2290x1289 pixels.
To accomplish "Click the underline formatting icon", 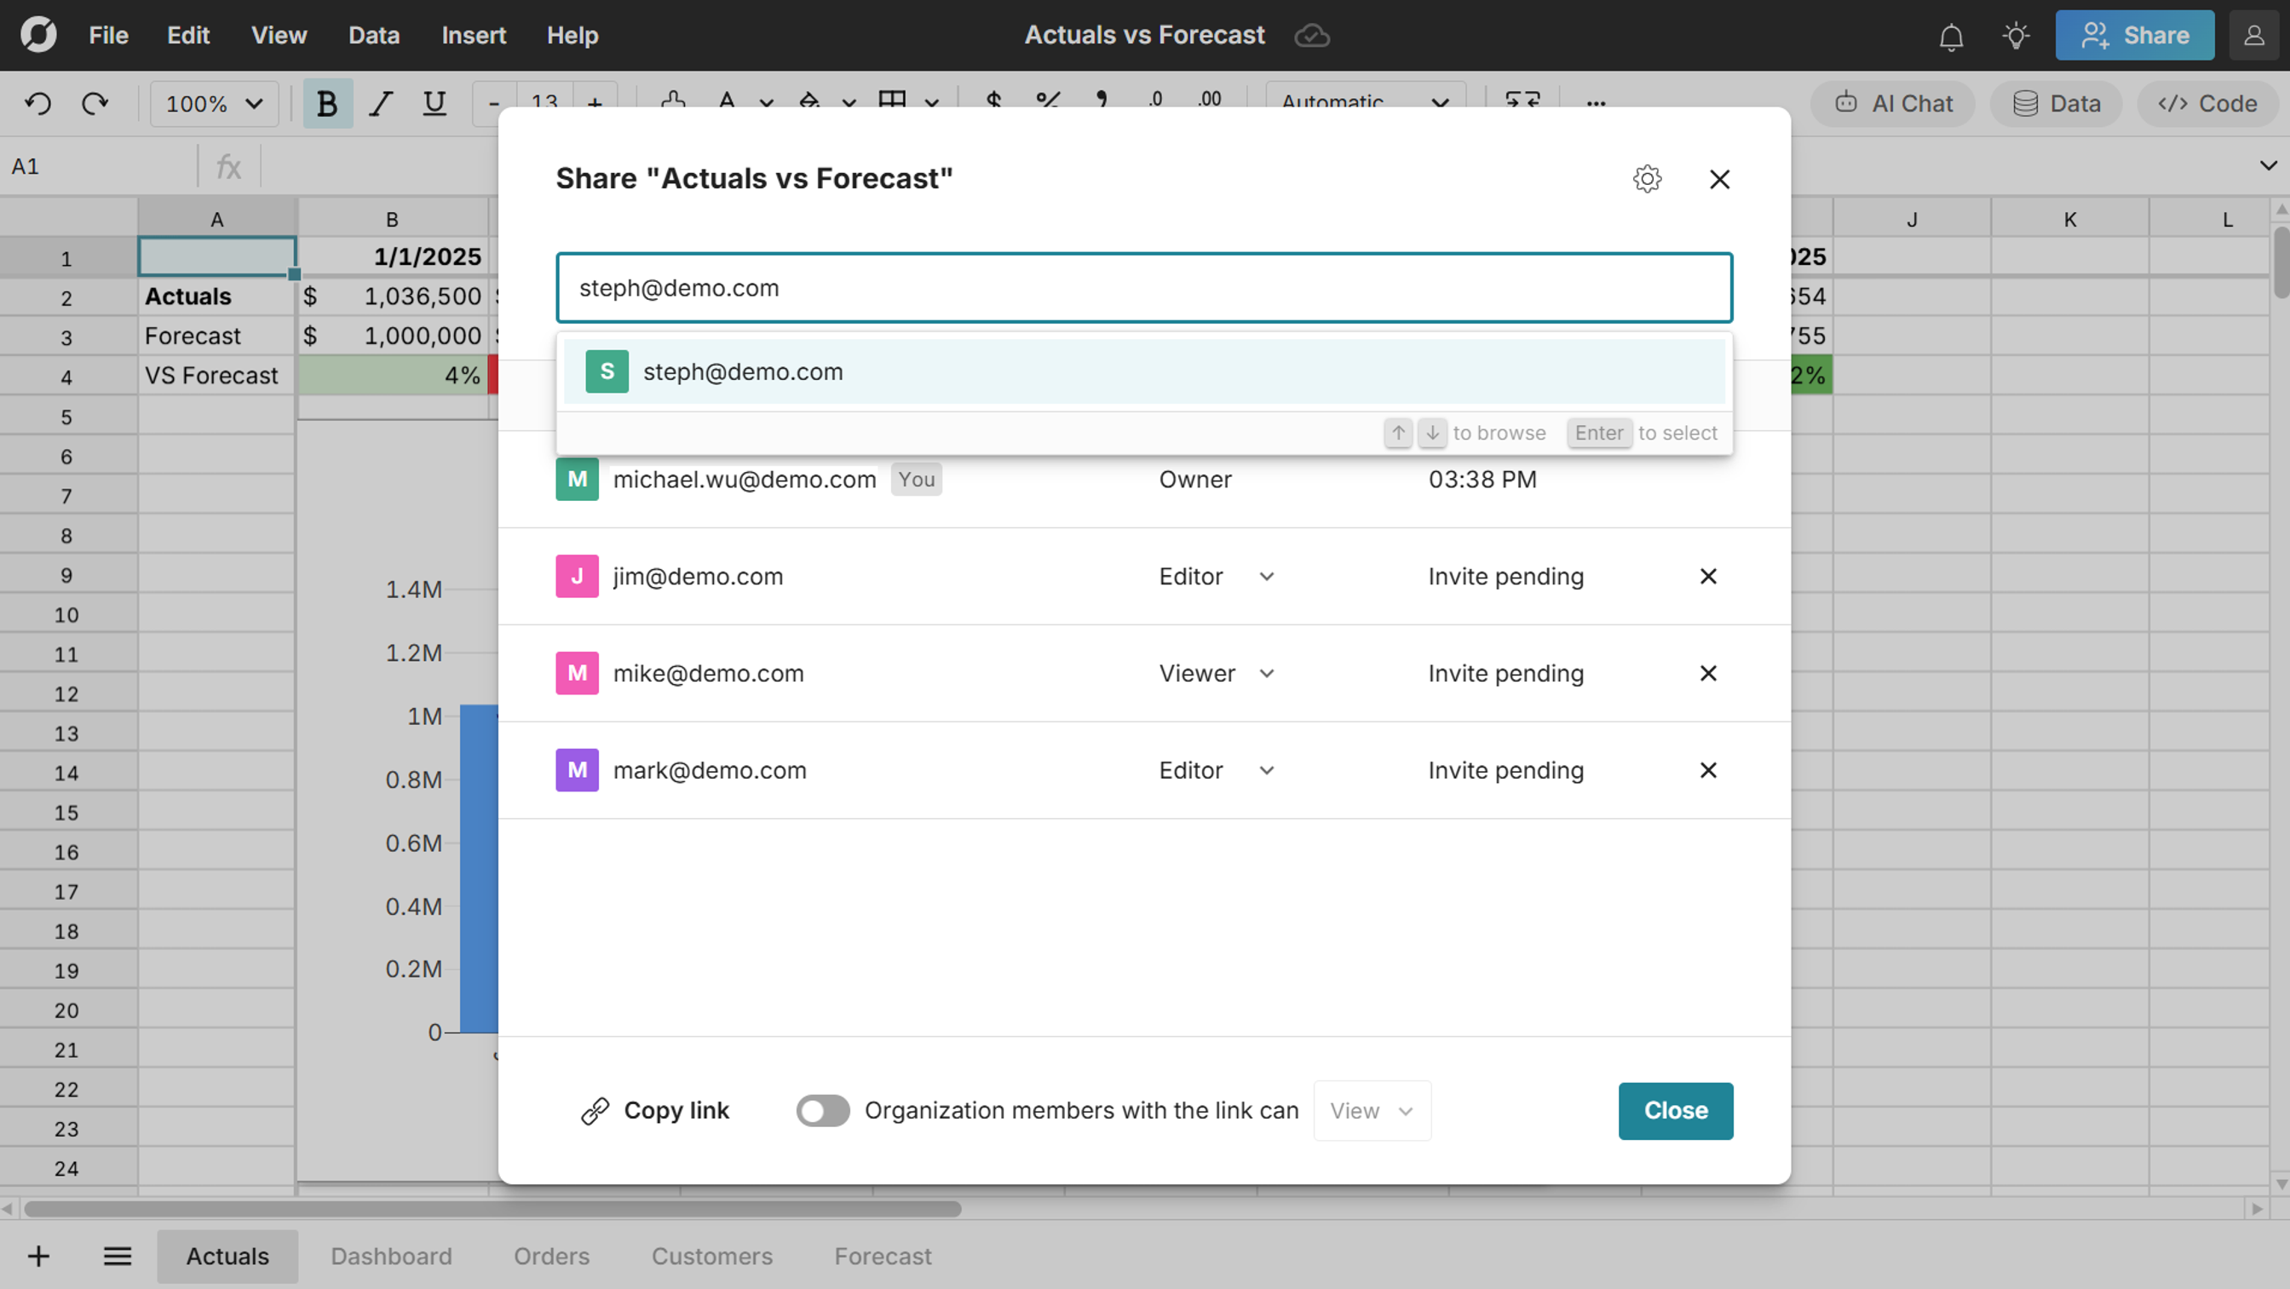I will [x=434, y=104].
